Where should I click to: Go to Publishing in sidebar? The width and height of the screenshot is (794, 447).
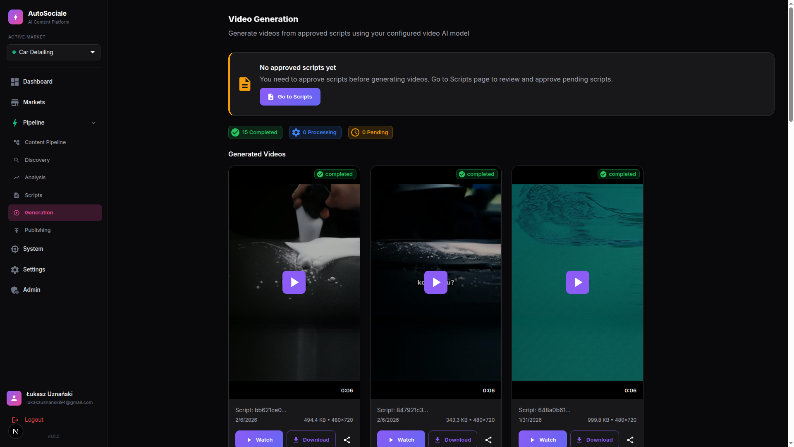pos(38,230)
